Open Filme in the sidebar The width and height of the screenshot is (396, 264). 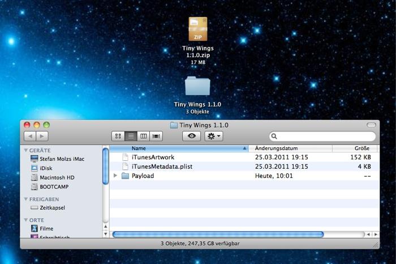coord(42,229)
